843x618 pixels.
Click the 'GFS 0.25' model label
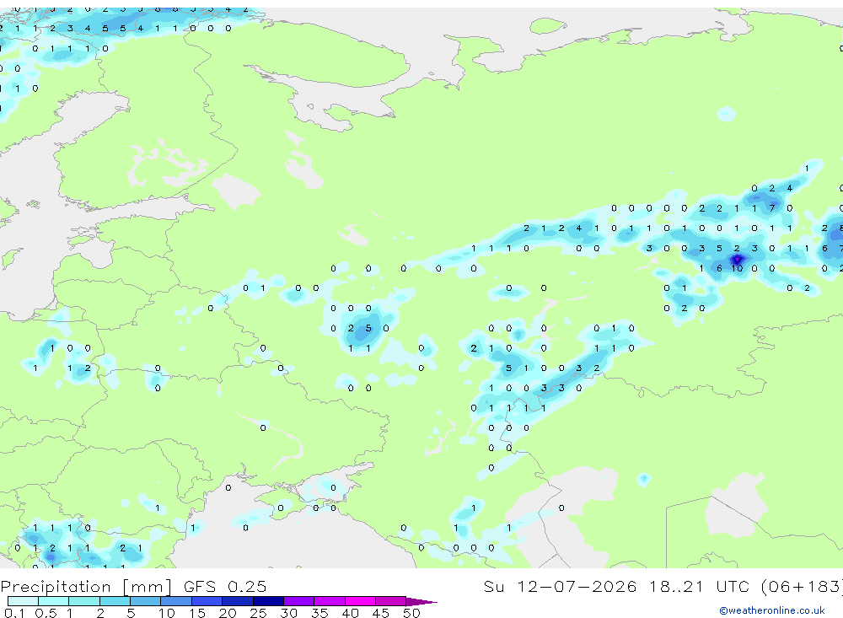point(225,586)
